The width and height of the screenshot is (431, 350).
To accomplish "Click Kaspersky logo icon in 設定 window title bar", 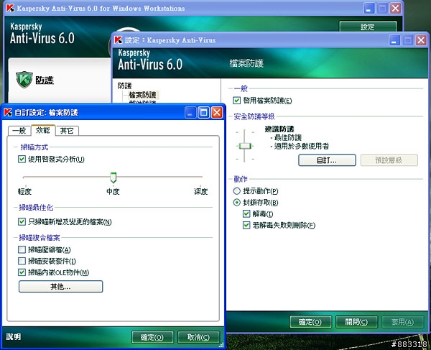I will pyautogui.click(x=119, y=40).
